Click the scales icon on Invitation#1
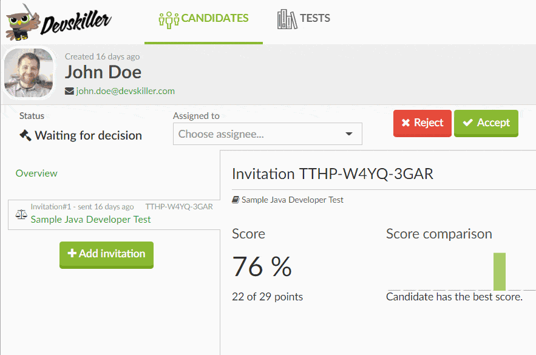This screenshot has width=536, height=355. pos(21,215)
